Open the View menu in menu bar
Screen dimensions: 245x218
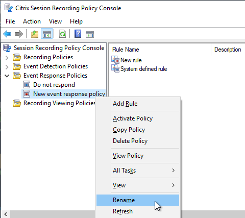tap(55, 21)
